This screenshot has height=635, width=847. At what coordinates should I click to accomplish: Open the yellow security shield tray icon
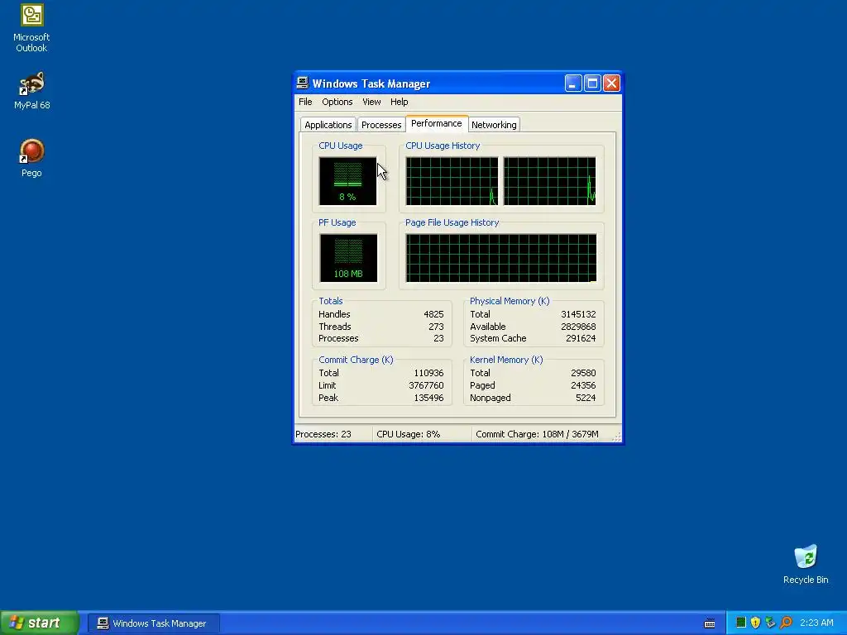click(x=756, y=623)
